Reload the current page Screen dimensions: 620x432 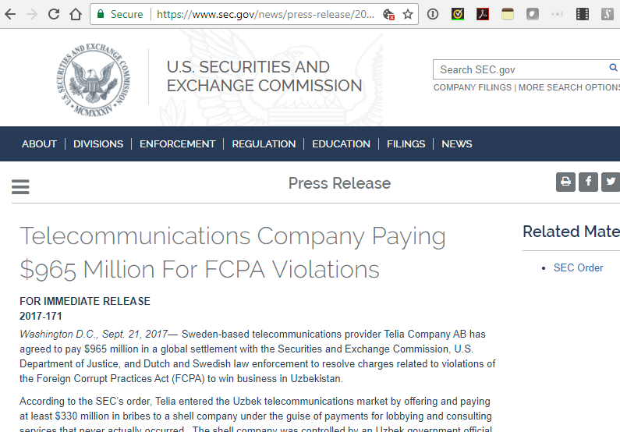pos(54,14)
